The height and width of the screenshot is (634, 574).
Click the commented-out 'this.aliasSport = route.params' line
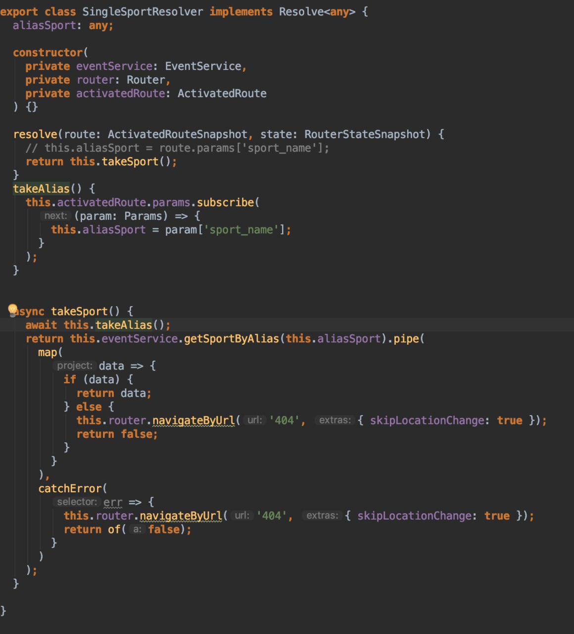(x=177, y=148)
